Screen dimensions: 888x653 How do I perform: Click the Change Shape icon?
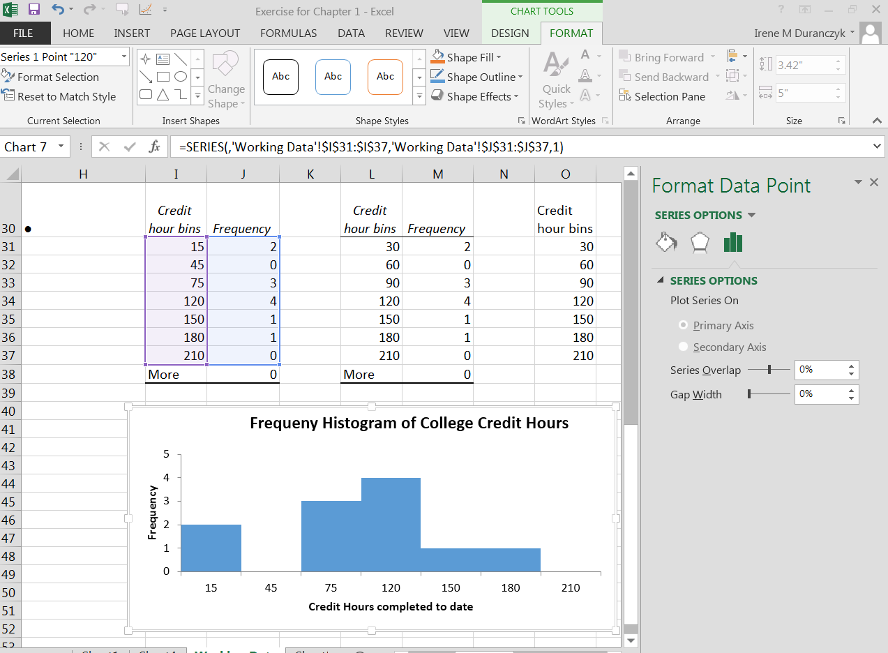click(226, 80)
